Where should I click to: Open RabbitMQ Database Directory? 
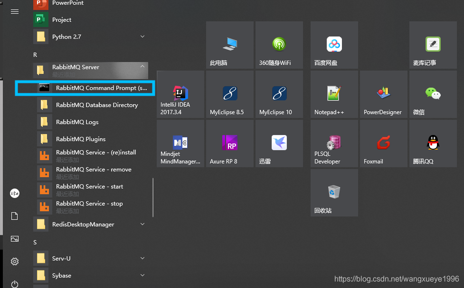[x=92, y=105]
